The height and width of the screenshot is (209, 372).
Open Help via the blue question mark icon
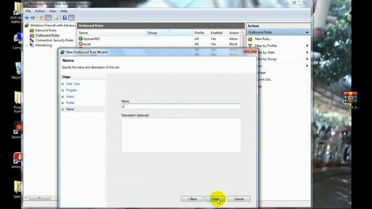(65, 18)
